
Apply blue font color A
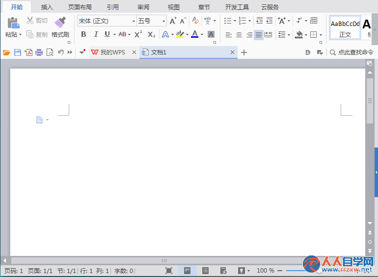[195, 34]
